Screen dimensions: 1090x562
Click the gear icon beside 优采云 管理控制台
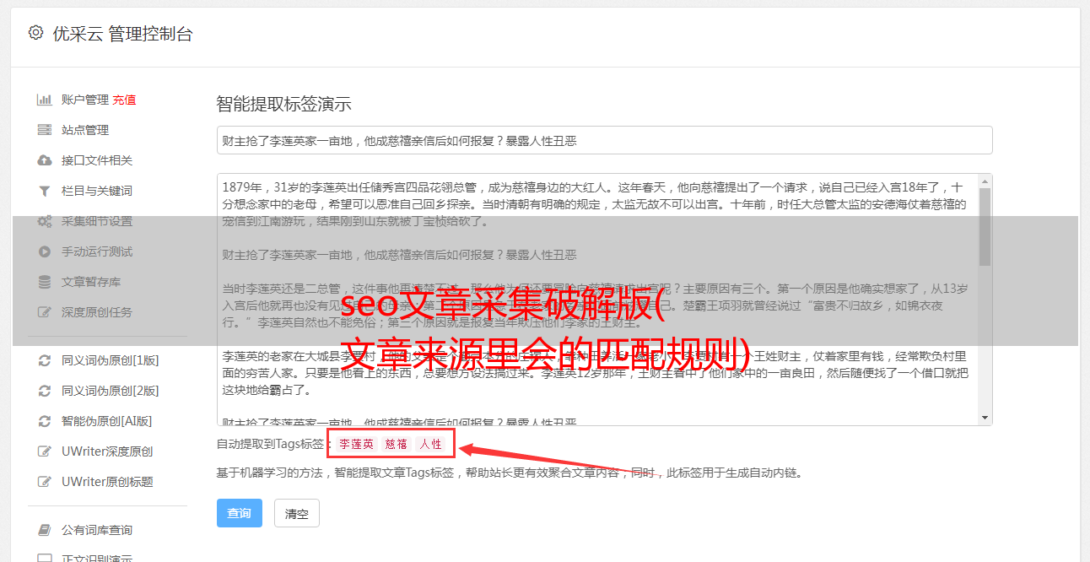point(35,33)
